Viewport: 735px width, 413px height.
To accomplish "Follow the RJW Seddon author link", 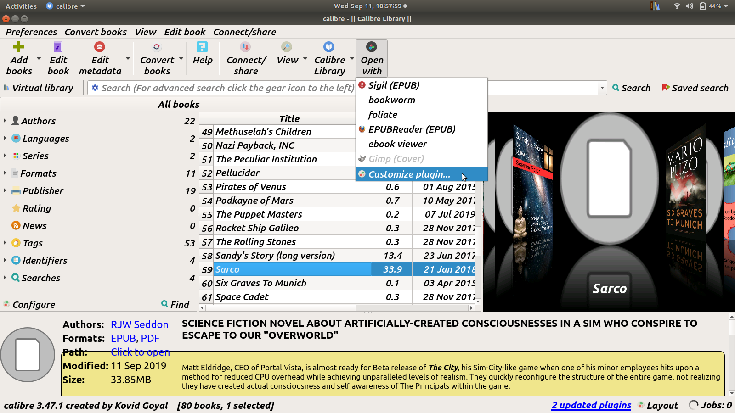I will point(140,324).
